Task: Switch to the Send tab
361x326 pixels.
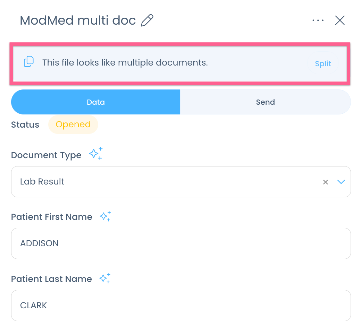Action: point(265,102)
